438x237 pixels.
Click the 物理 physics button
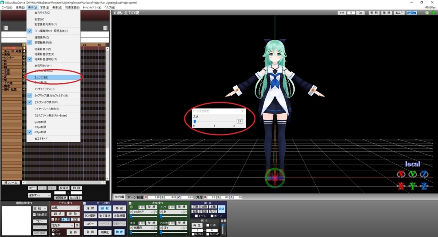[119, 232]
